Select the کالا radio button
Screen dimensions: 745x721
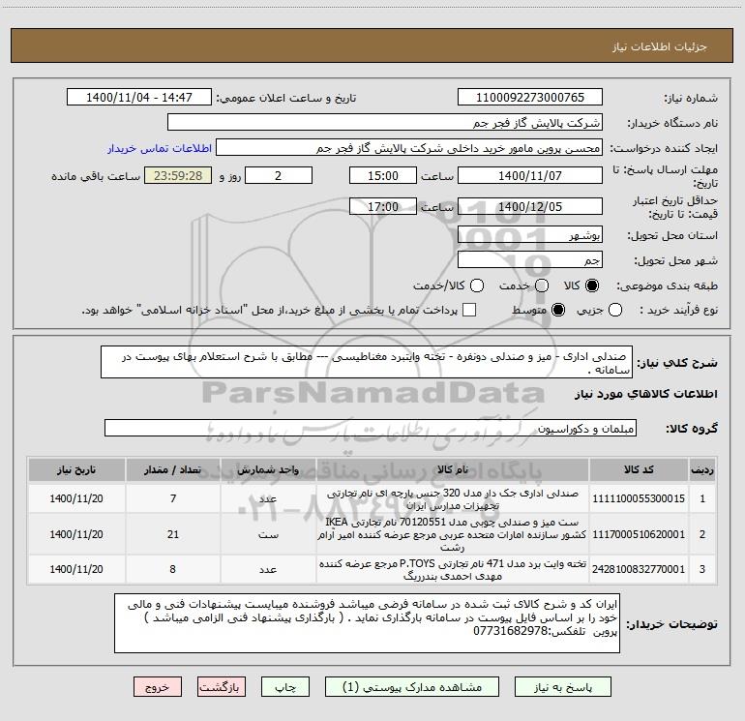(x=592, y=285)
